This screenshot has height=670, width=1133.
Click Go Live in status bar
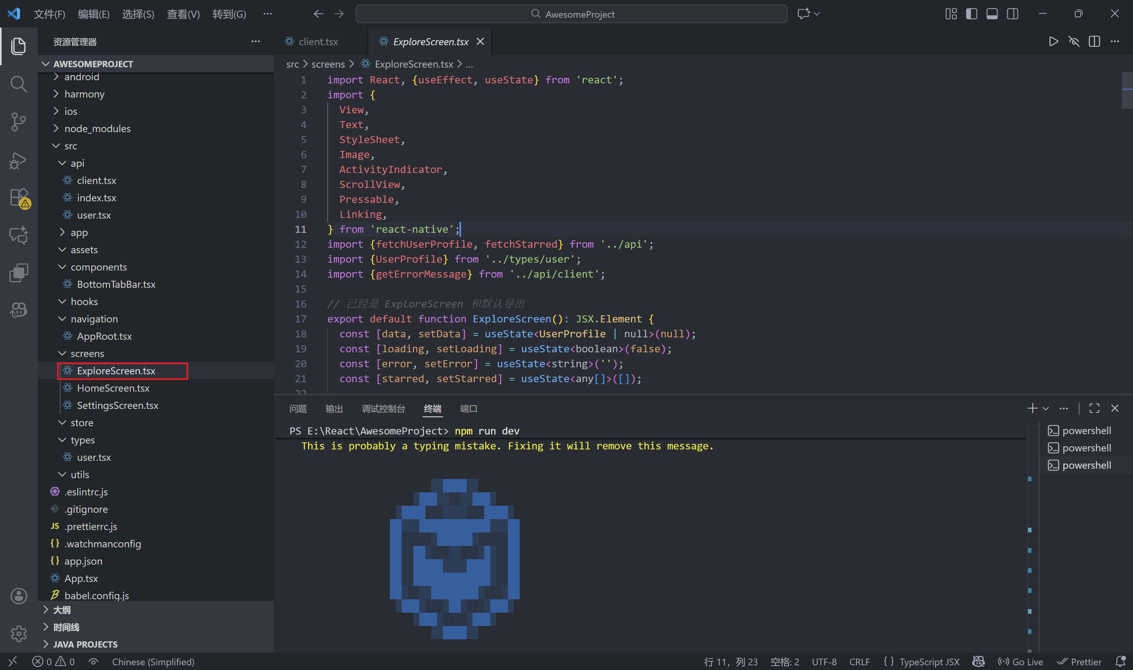click(x=1021, y=661)
